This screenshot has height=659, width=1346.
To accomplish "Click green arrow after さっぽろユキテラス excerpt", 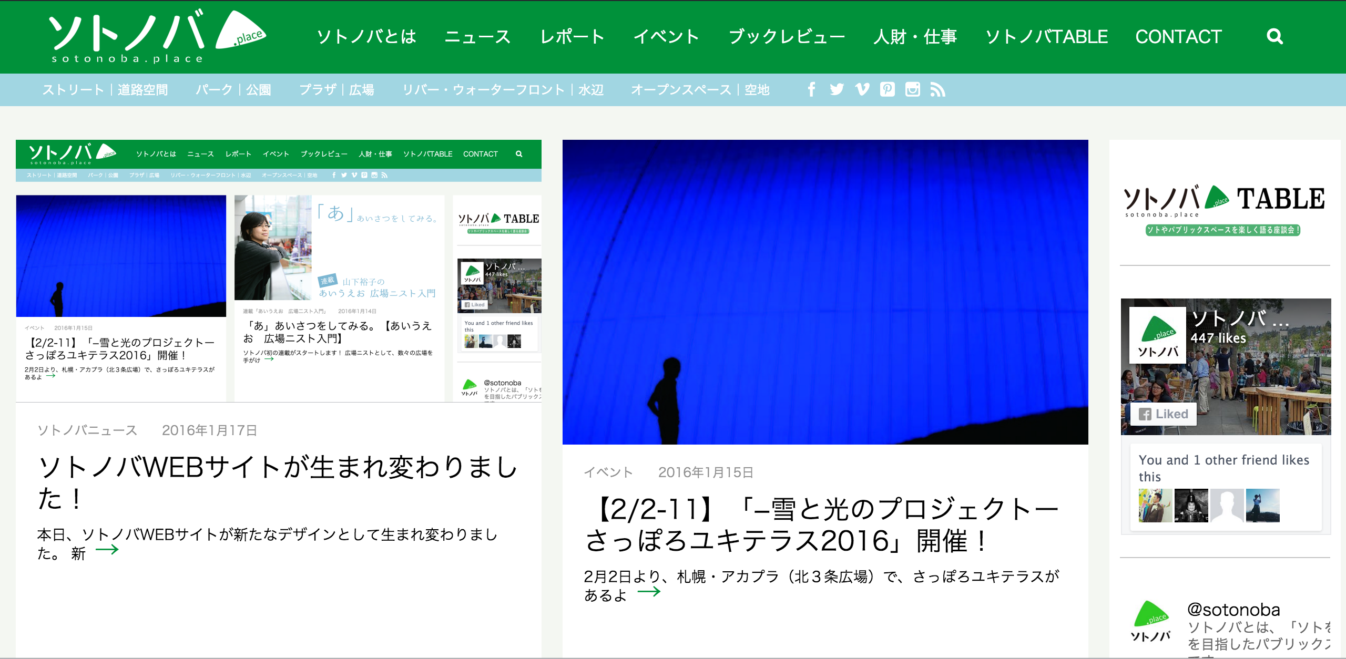I will (x=648, y=592).
